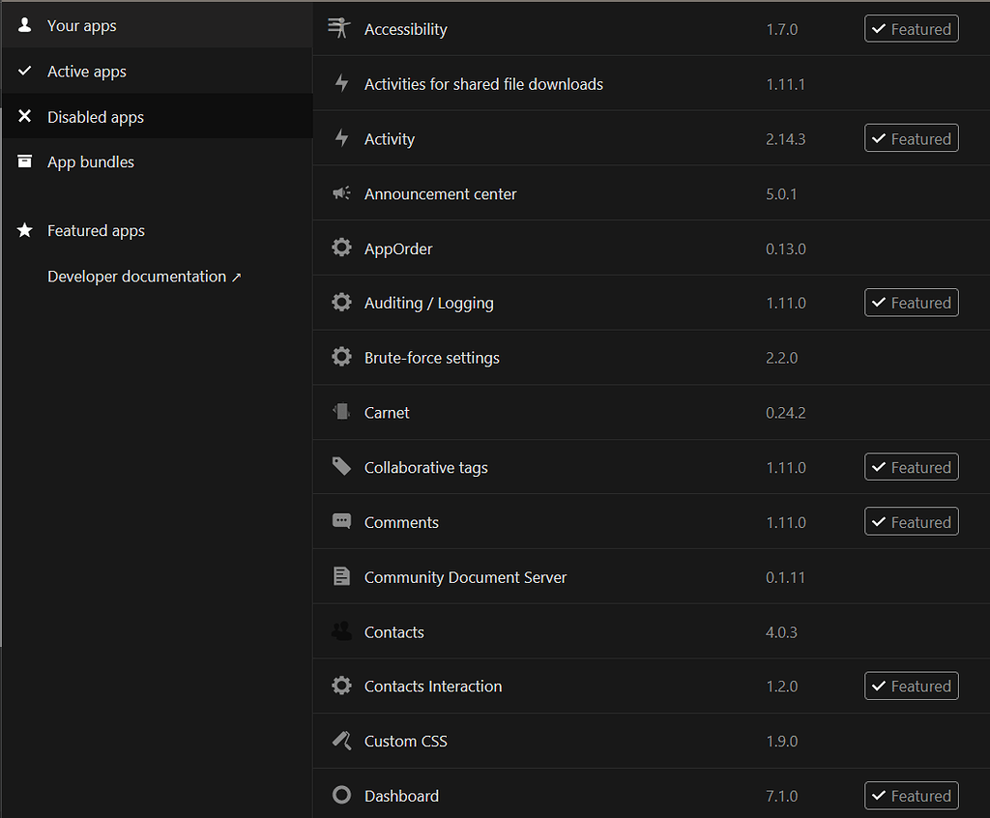The image size is (990, 818).
Task: Open the Developer documentation link
Action: [144, 277]
